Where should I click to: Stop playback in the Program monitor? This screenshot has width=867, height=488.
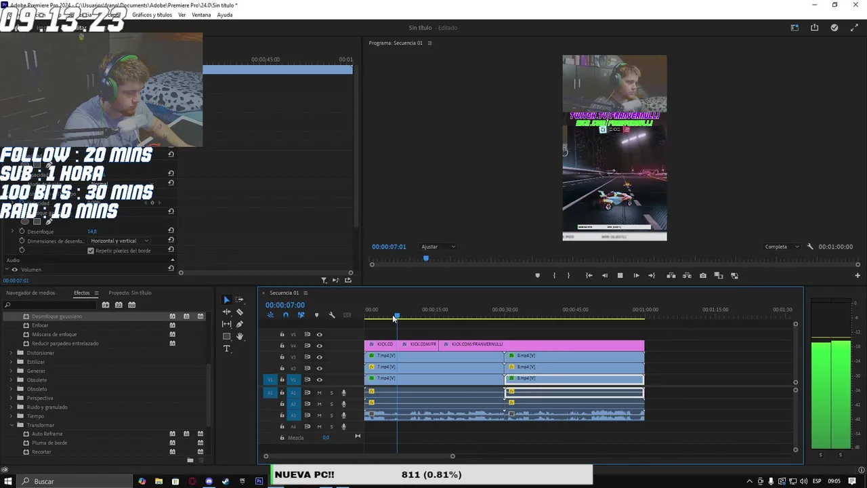tap(620, 276)
